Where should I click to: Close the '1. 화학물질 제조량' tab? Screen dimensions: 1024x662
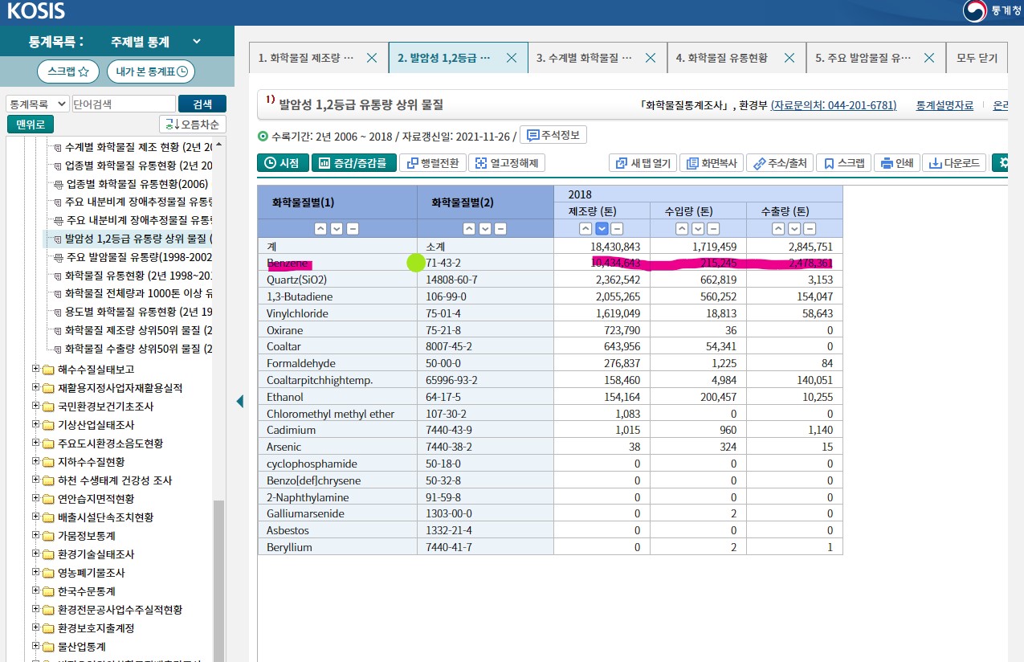tap(372, 58)
